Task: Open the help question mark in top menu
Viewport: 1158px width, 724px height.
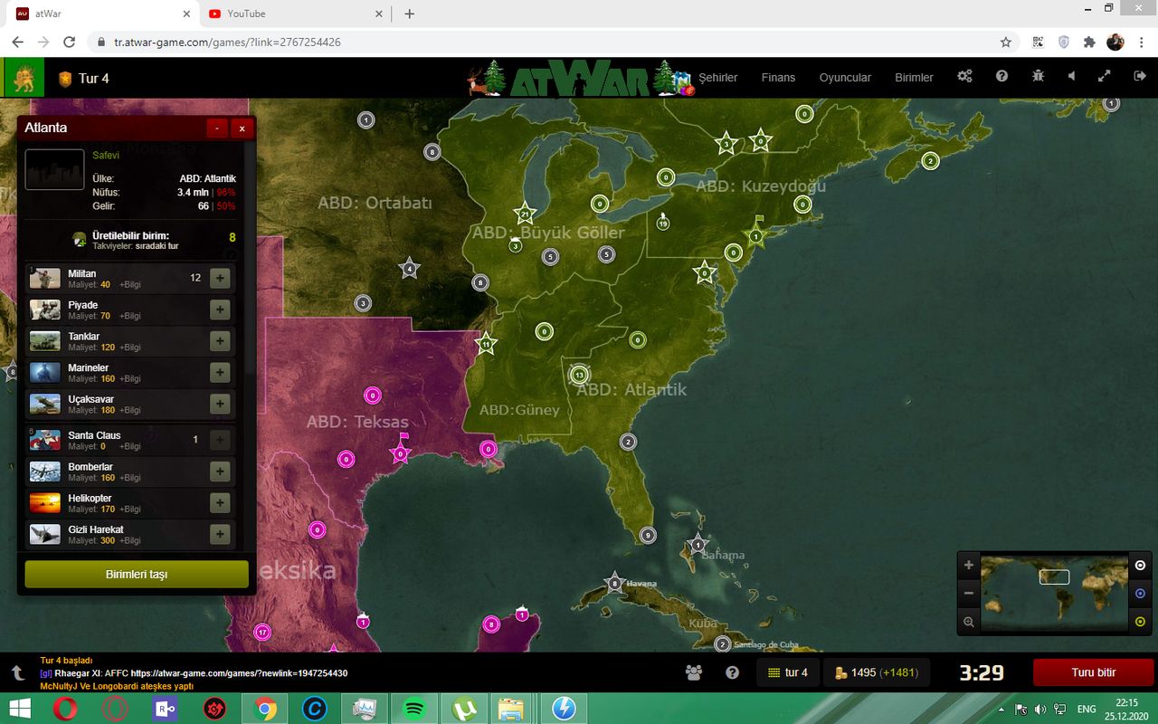Action: (x=1001, y=77)
